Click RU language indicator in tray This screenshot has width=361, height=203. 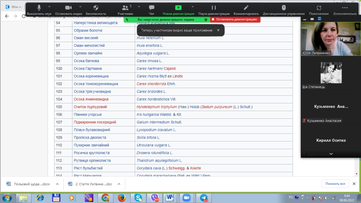click(291, 197)
